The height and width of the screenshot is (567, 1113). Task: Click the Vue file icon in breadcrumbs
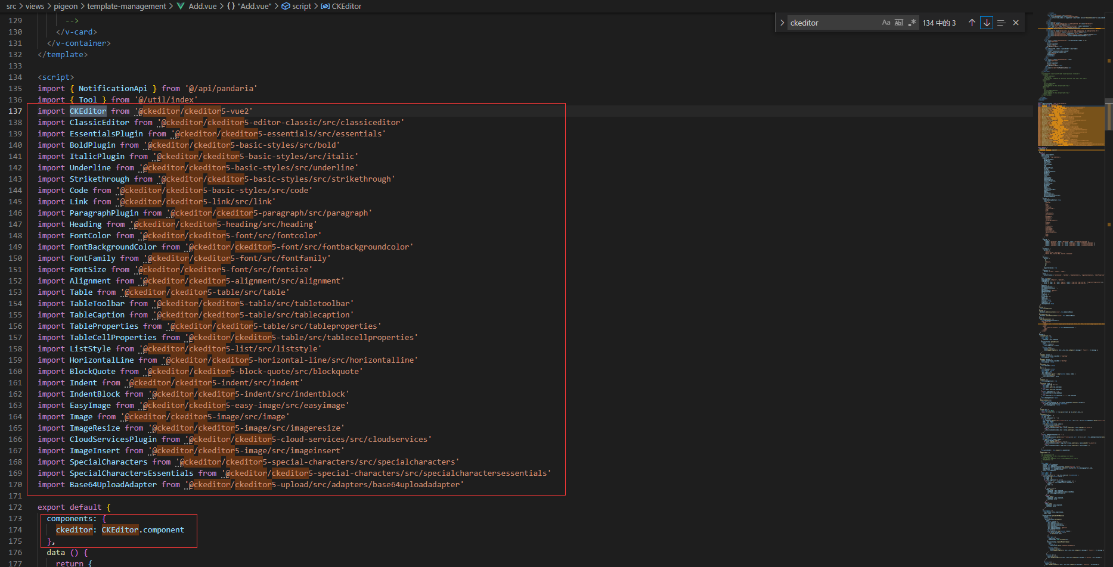181,6
